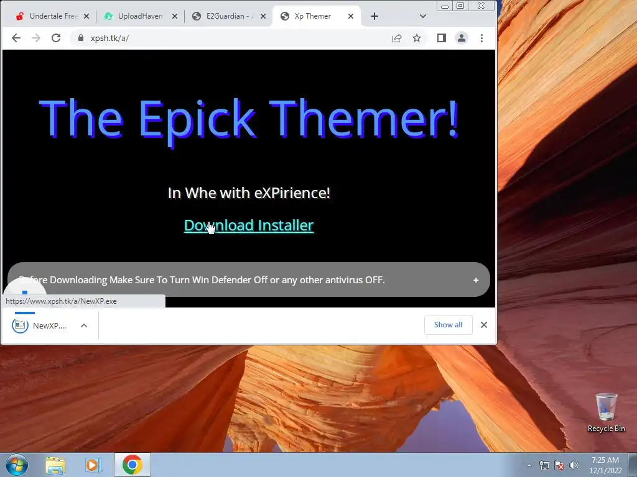Click the forward navigation arrow
Image resolution: width=637 pixels, height=477 pixels.
click(x=36, y=38)
